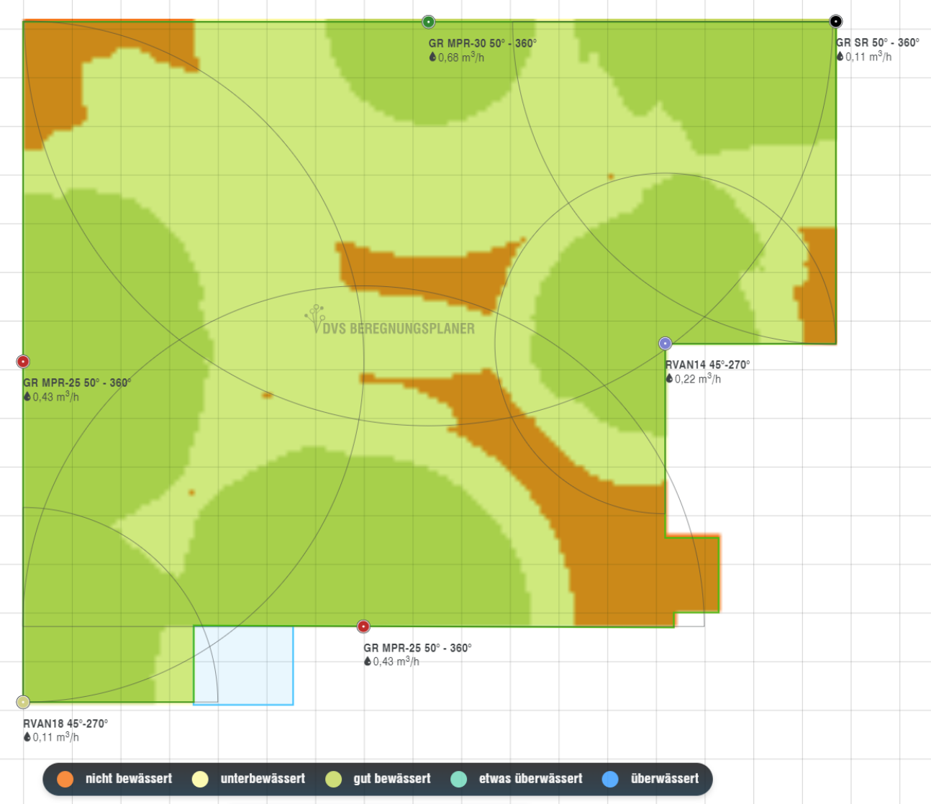This screenshot has height=804, width=931.
Task: Click the blue 'überwässert' legend swatch
Action: click(610, 779)
